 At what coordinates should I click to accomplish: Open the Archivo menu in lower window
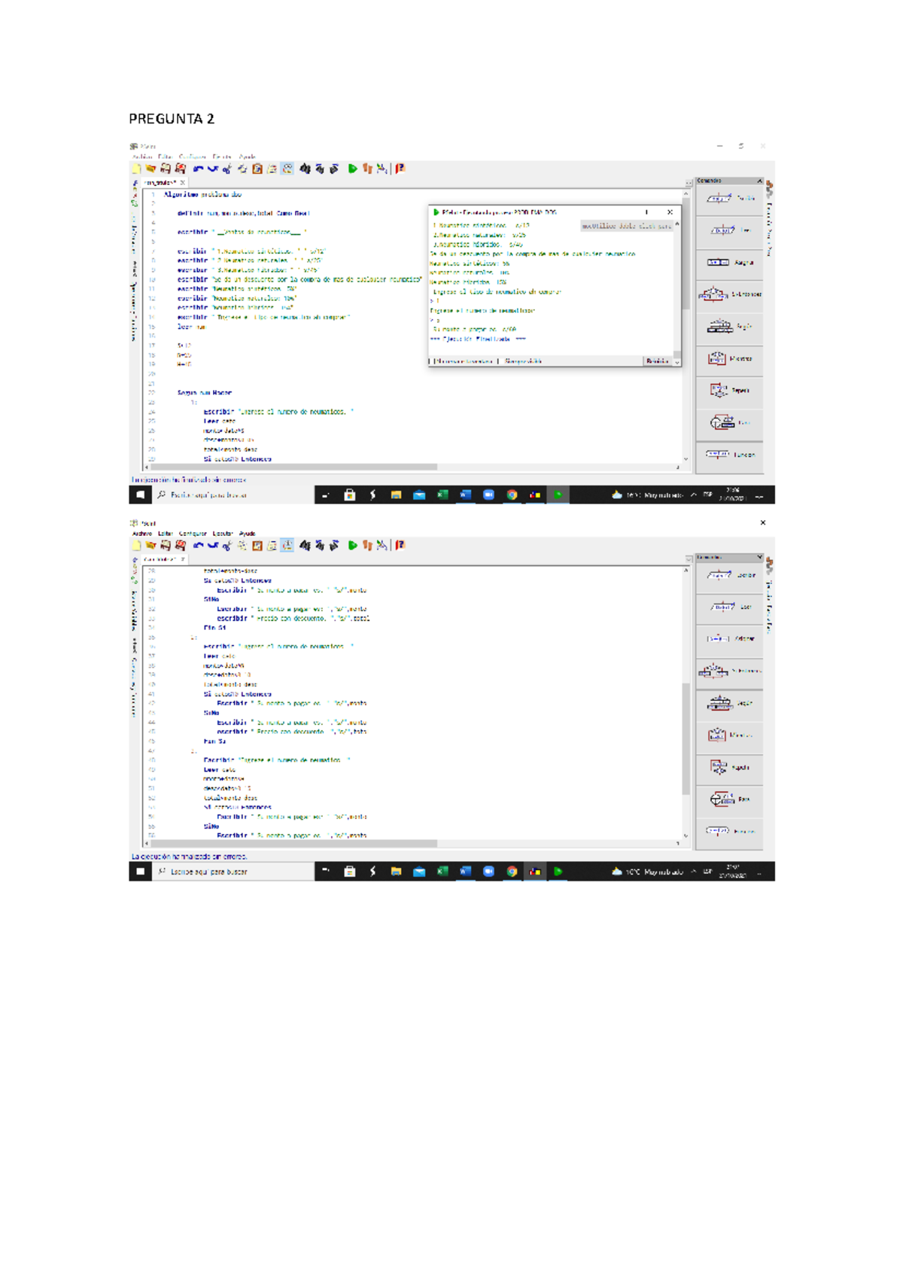pyautogui.click(x=141, y=534)
